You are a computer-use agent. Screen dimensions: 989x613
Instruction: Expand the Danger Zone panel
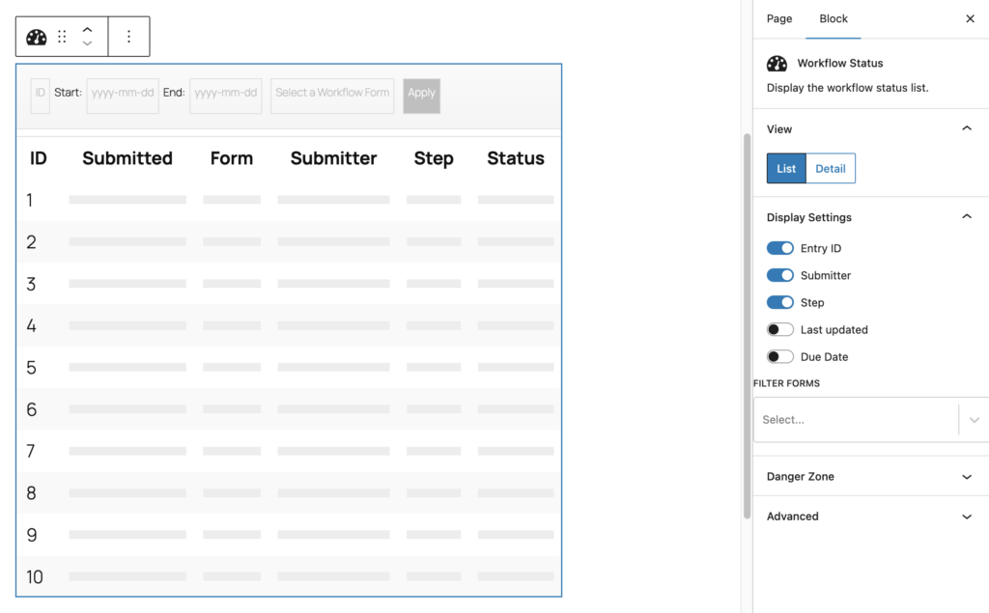[870, 476]
